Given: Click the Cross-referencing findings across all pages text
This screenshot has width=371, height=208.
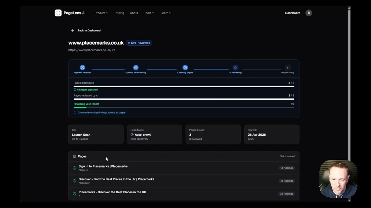Looking at the screenshot, I should tap(101, 112).
